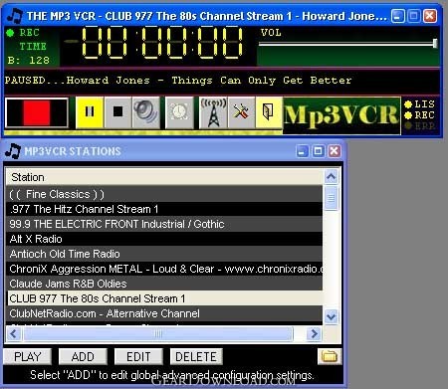
Task: Open the folder icon button
Action: tap(330, 356)
